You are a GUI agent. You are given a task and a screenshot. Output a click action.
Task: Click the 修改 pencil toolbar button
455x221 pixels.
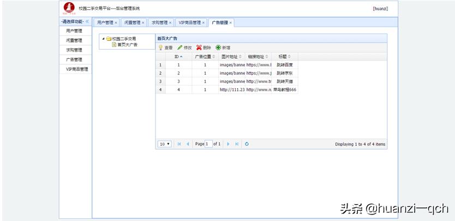pyautogui.click(x=184, y=47)
